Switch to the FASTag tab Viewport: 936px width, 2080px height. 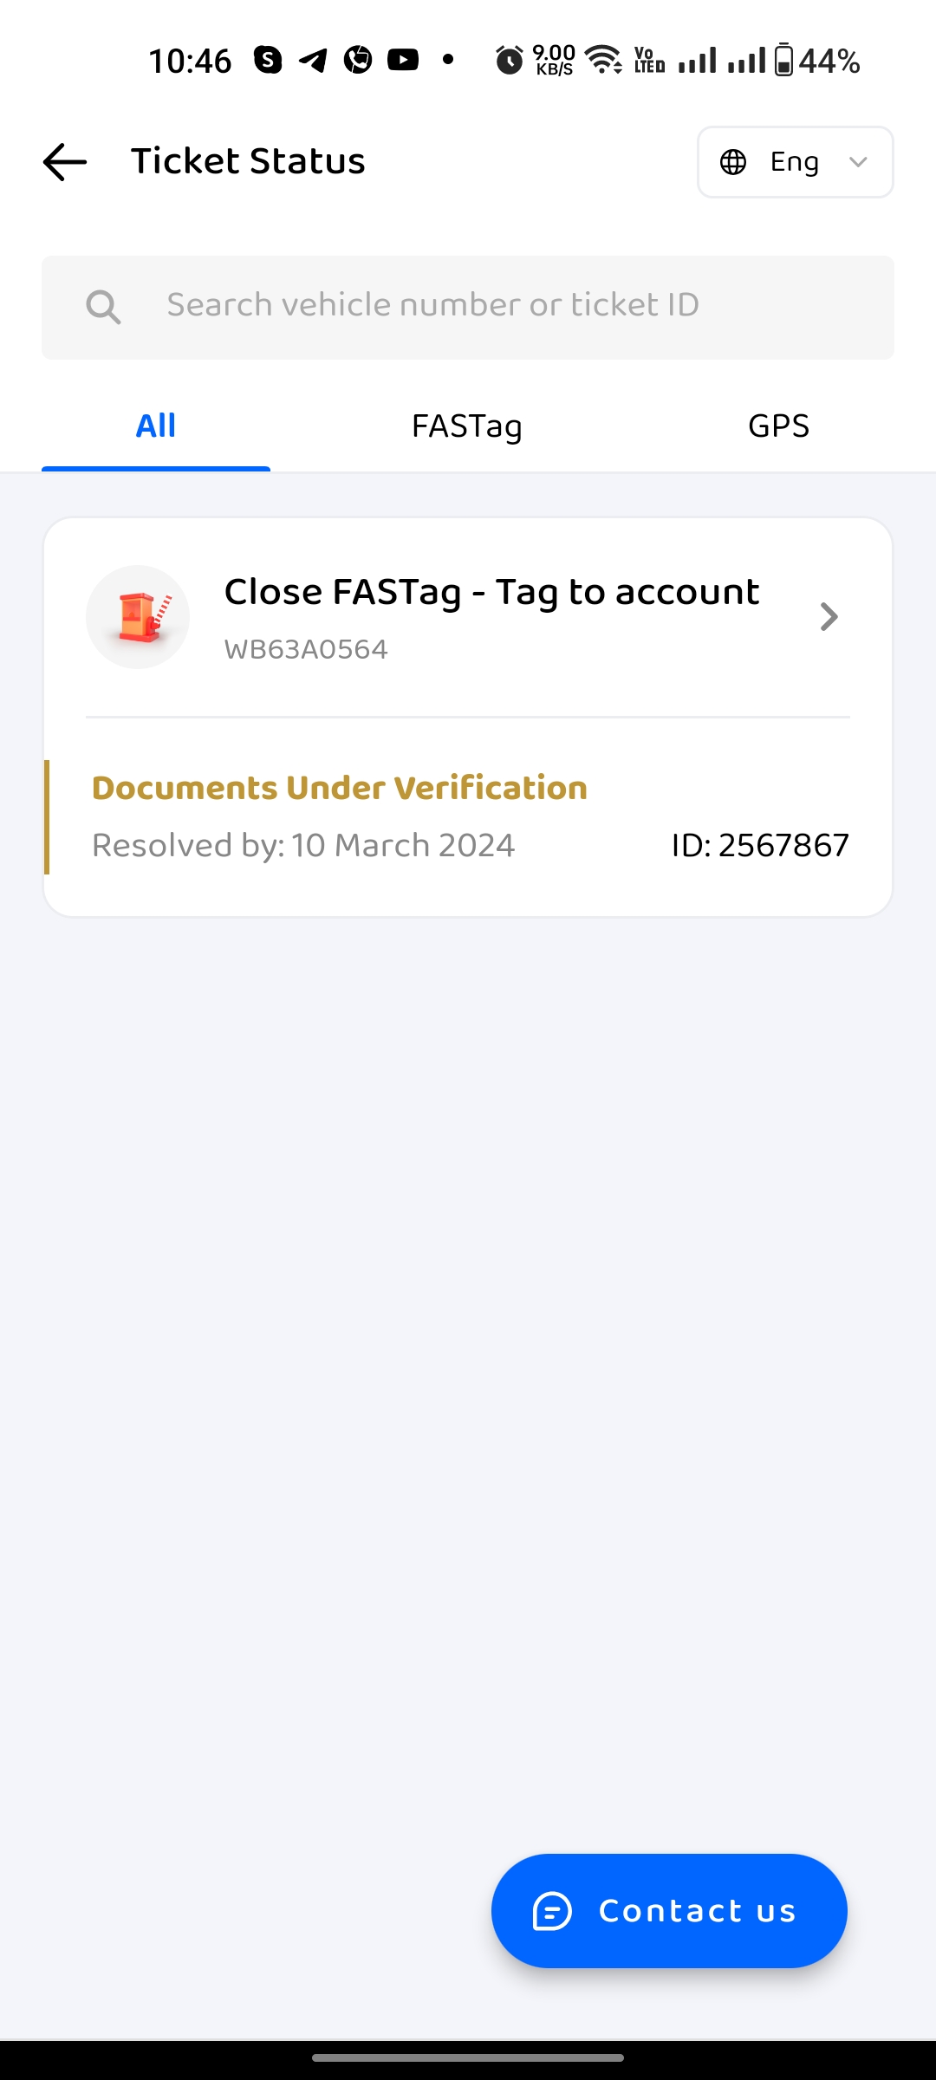pos(467,426)
